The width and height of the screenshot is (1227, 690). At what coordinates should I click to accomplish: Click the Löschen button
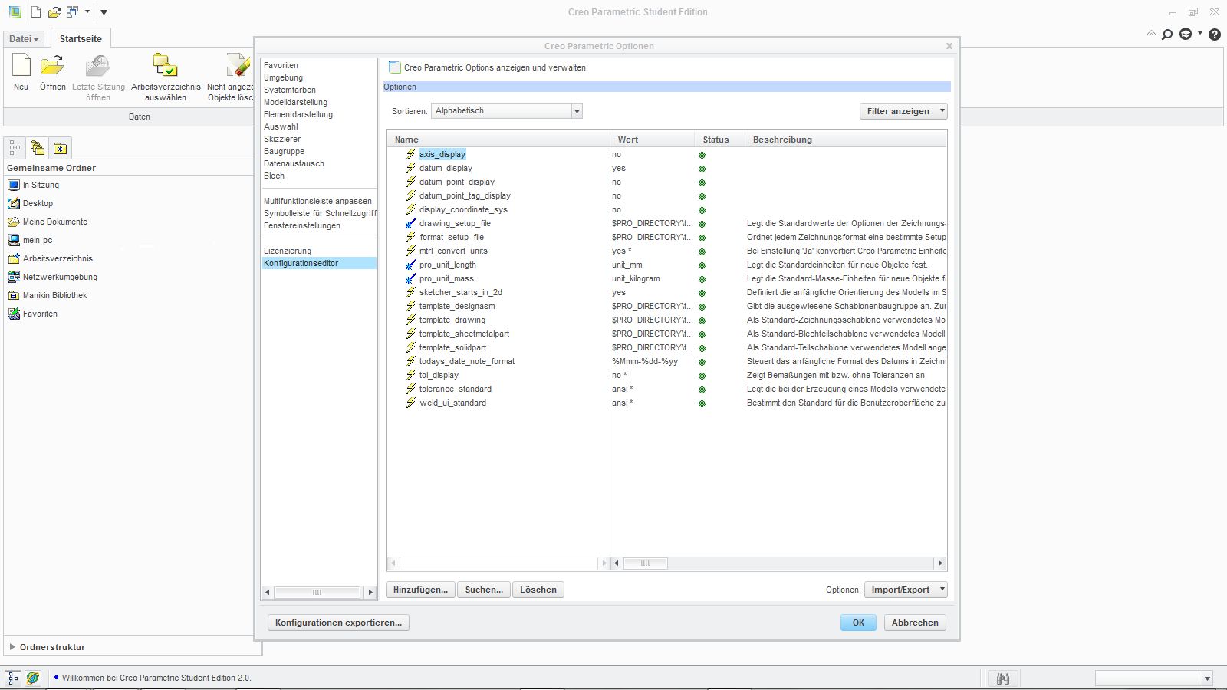[538, 590]
